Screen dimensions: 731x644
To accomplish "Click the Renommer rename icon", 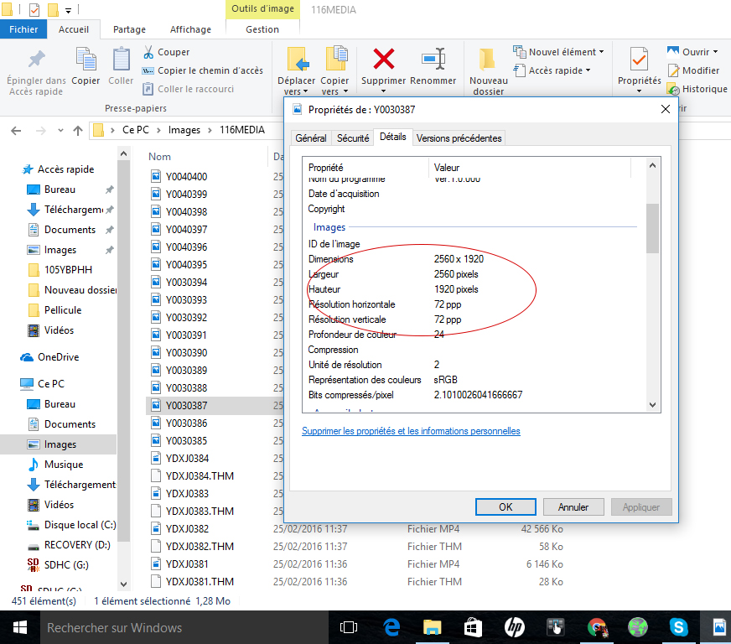I will coord(433,60).
